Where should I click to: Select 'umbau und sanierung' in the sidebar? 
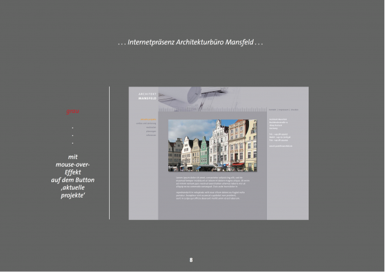pyautogui.click(x=146, y=123)
